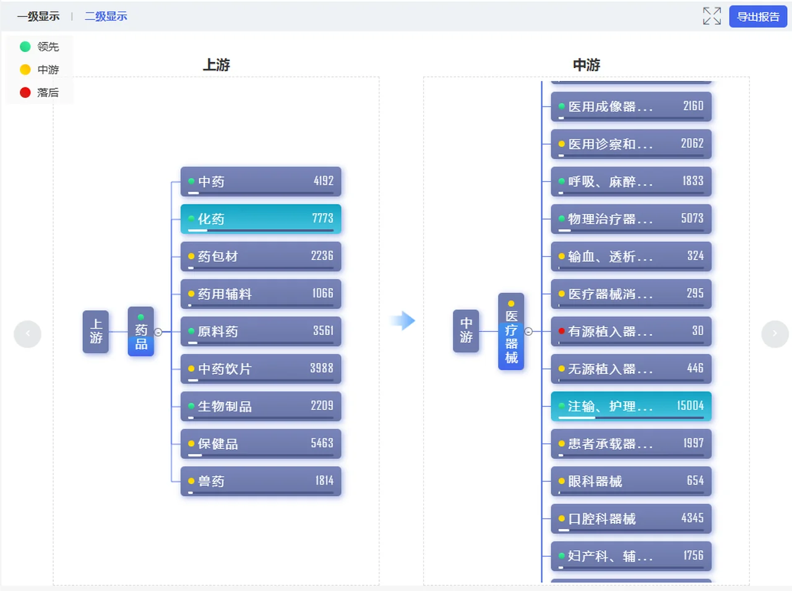Open the 医用诊察和 node with 2062

pos(631,144)
